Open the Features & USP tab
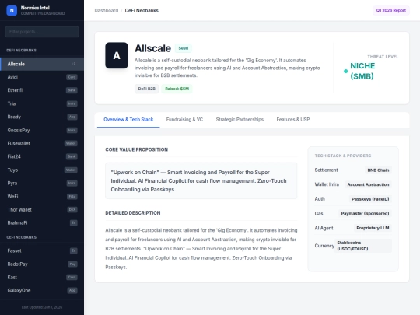 293,120
